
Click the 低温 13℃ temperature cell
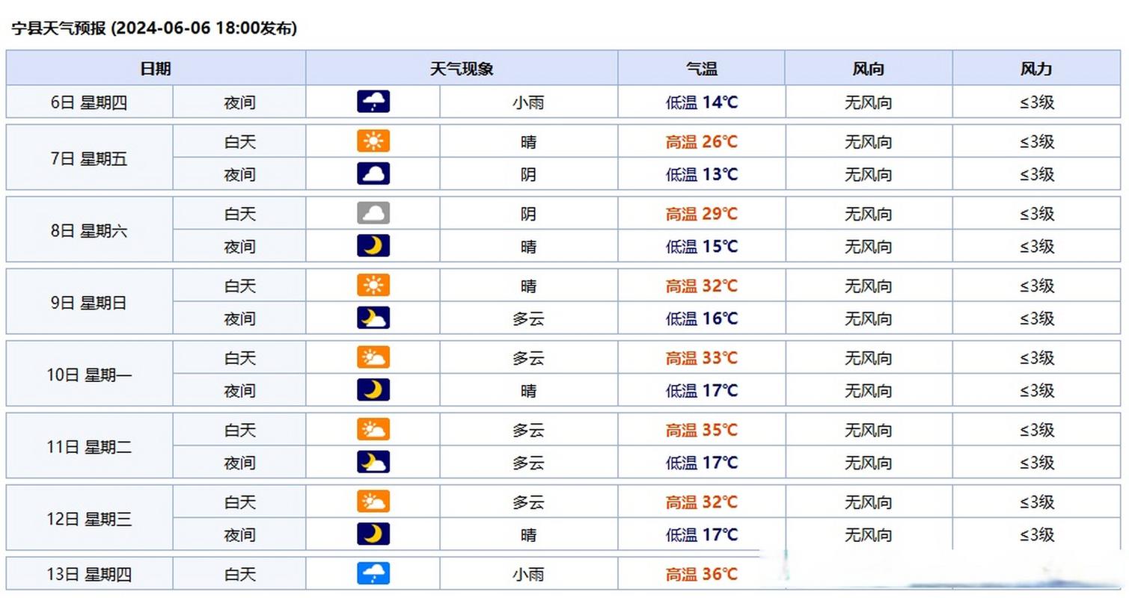click(x=702, y=174)
